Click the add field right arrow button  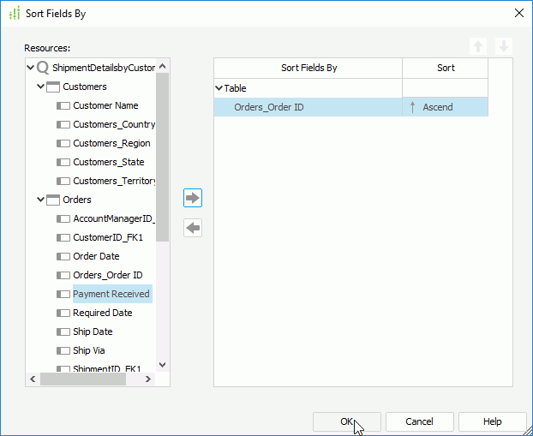193,198
